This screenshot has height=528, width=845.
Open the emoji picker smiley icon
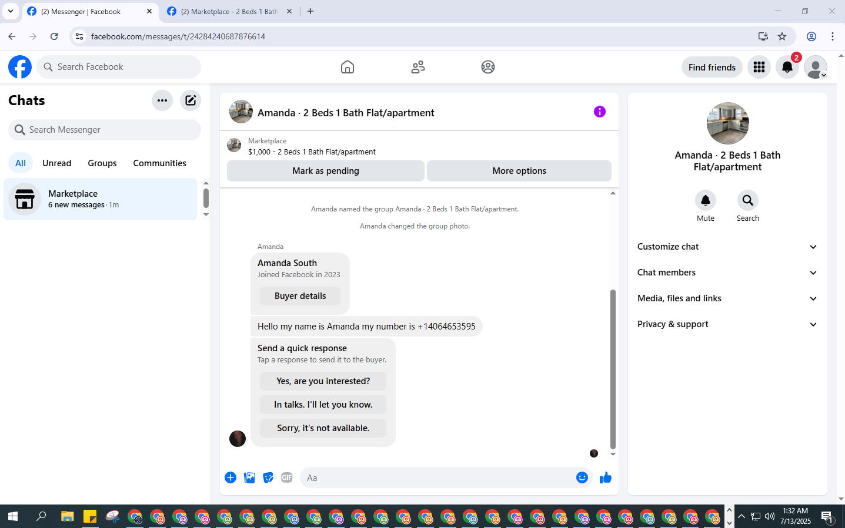pos(582,477)
